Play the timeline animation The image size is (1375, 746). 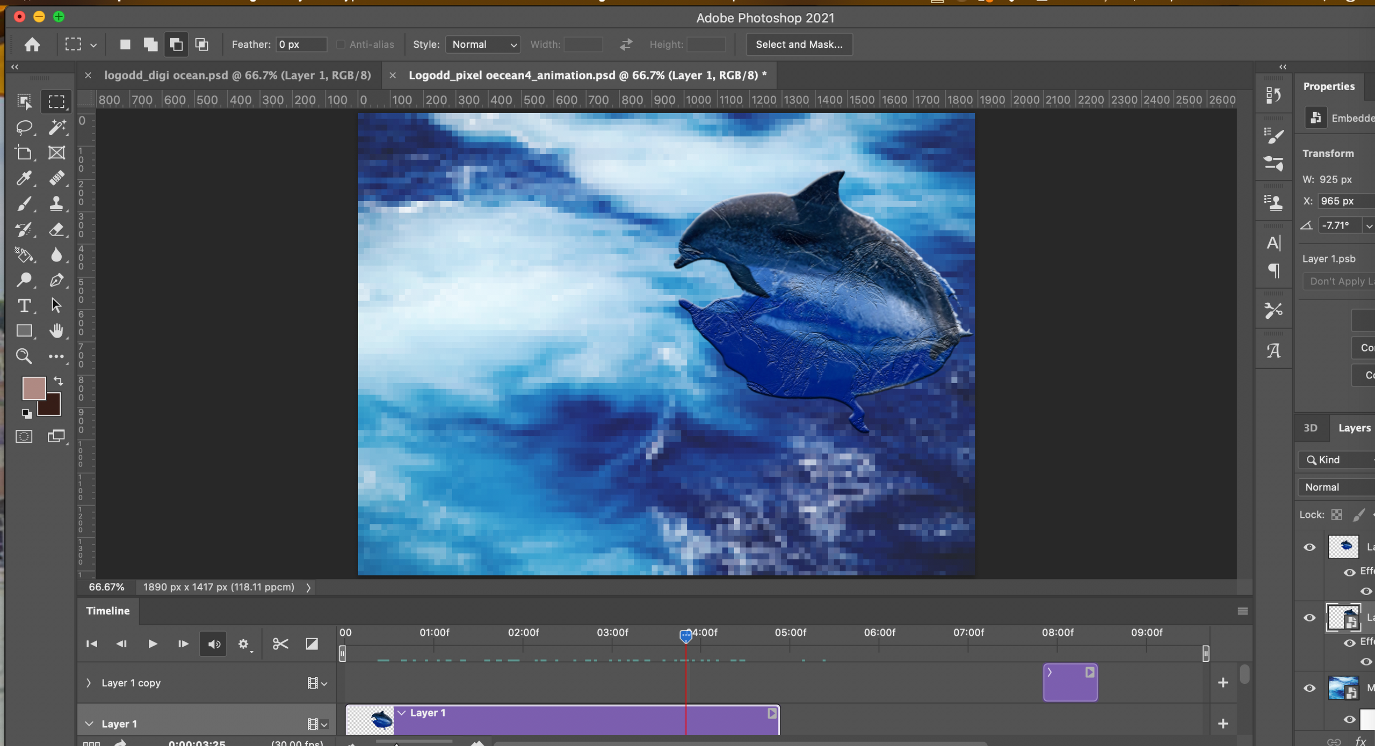pos(153,644)
